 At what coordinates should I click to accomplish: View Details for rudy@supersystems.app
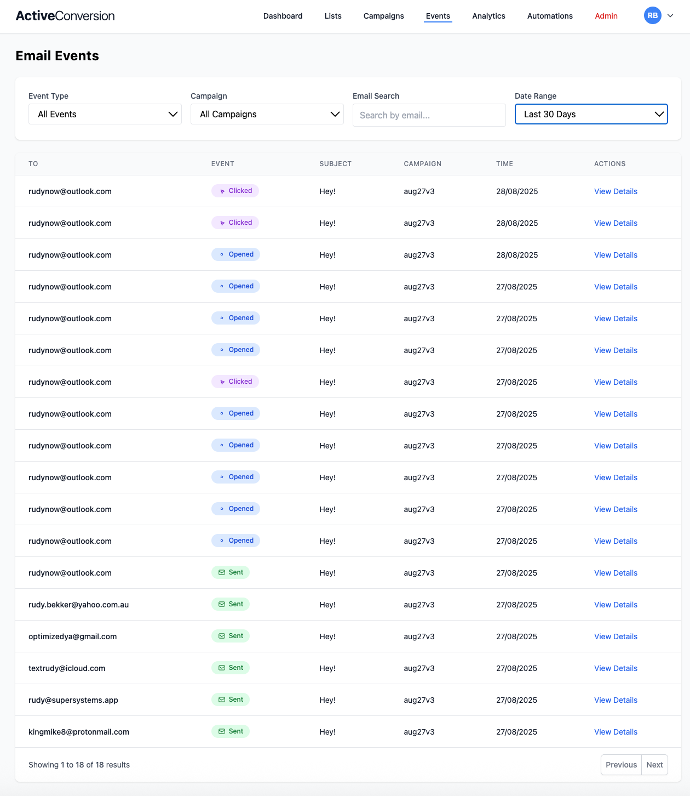coord(616,700)
